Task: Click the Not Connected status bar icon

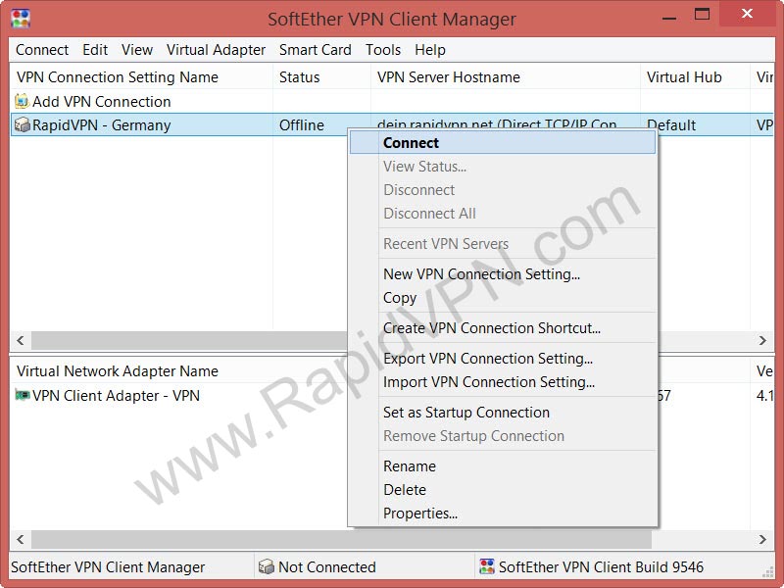Action: 266,567
